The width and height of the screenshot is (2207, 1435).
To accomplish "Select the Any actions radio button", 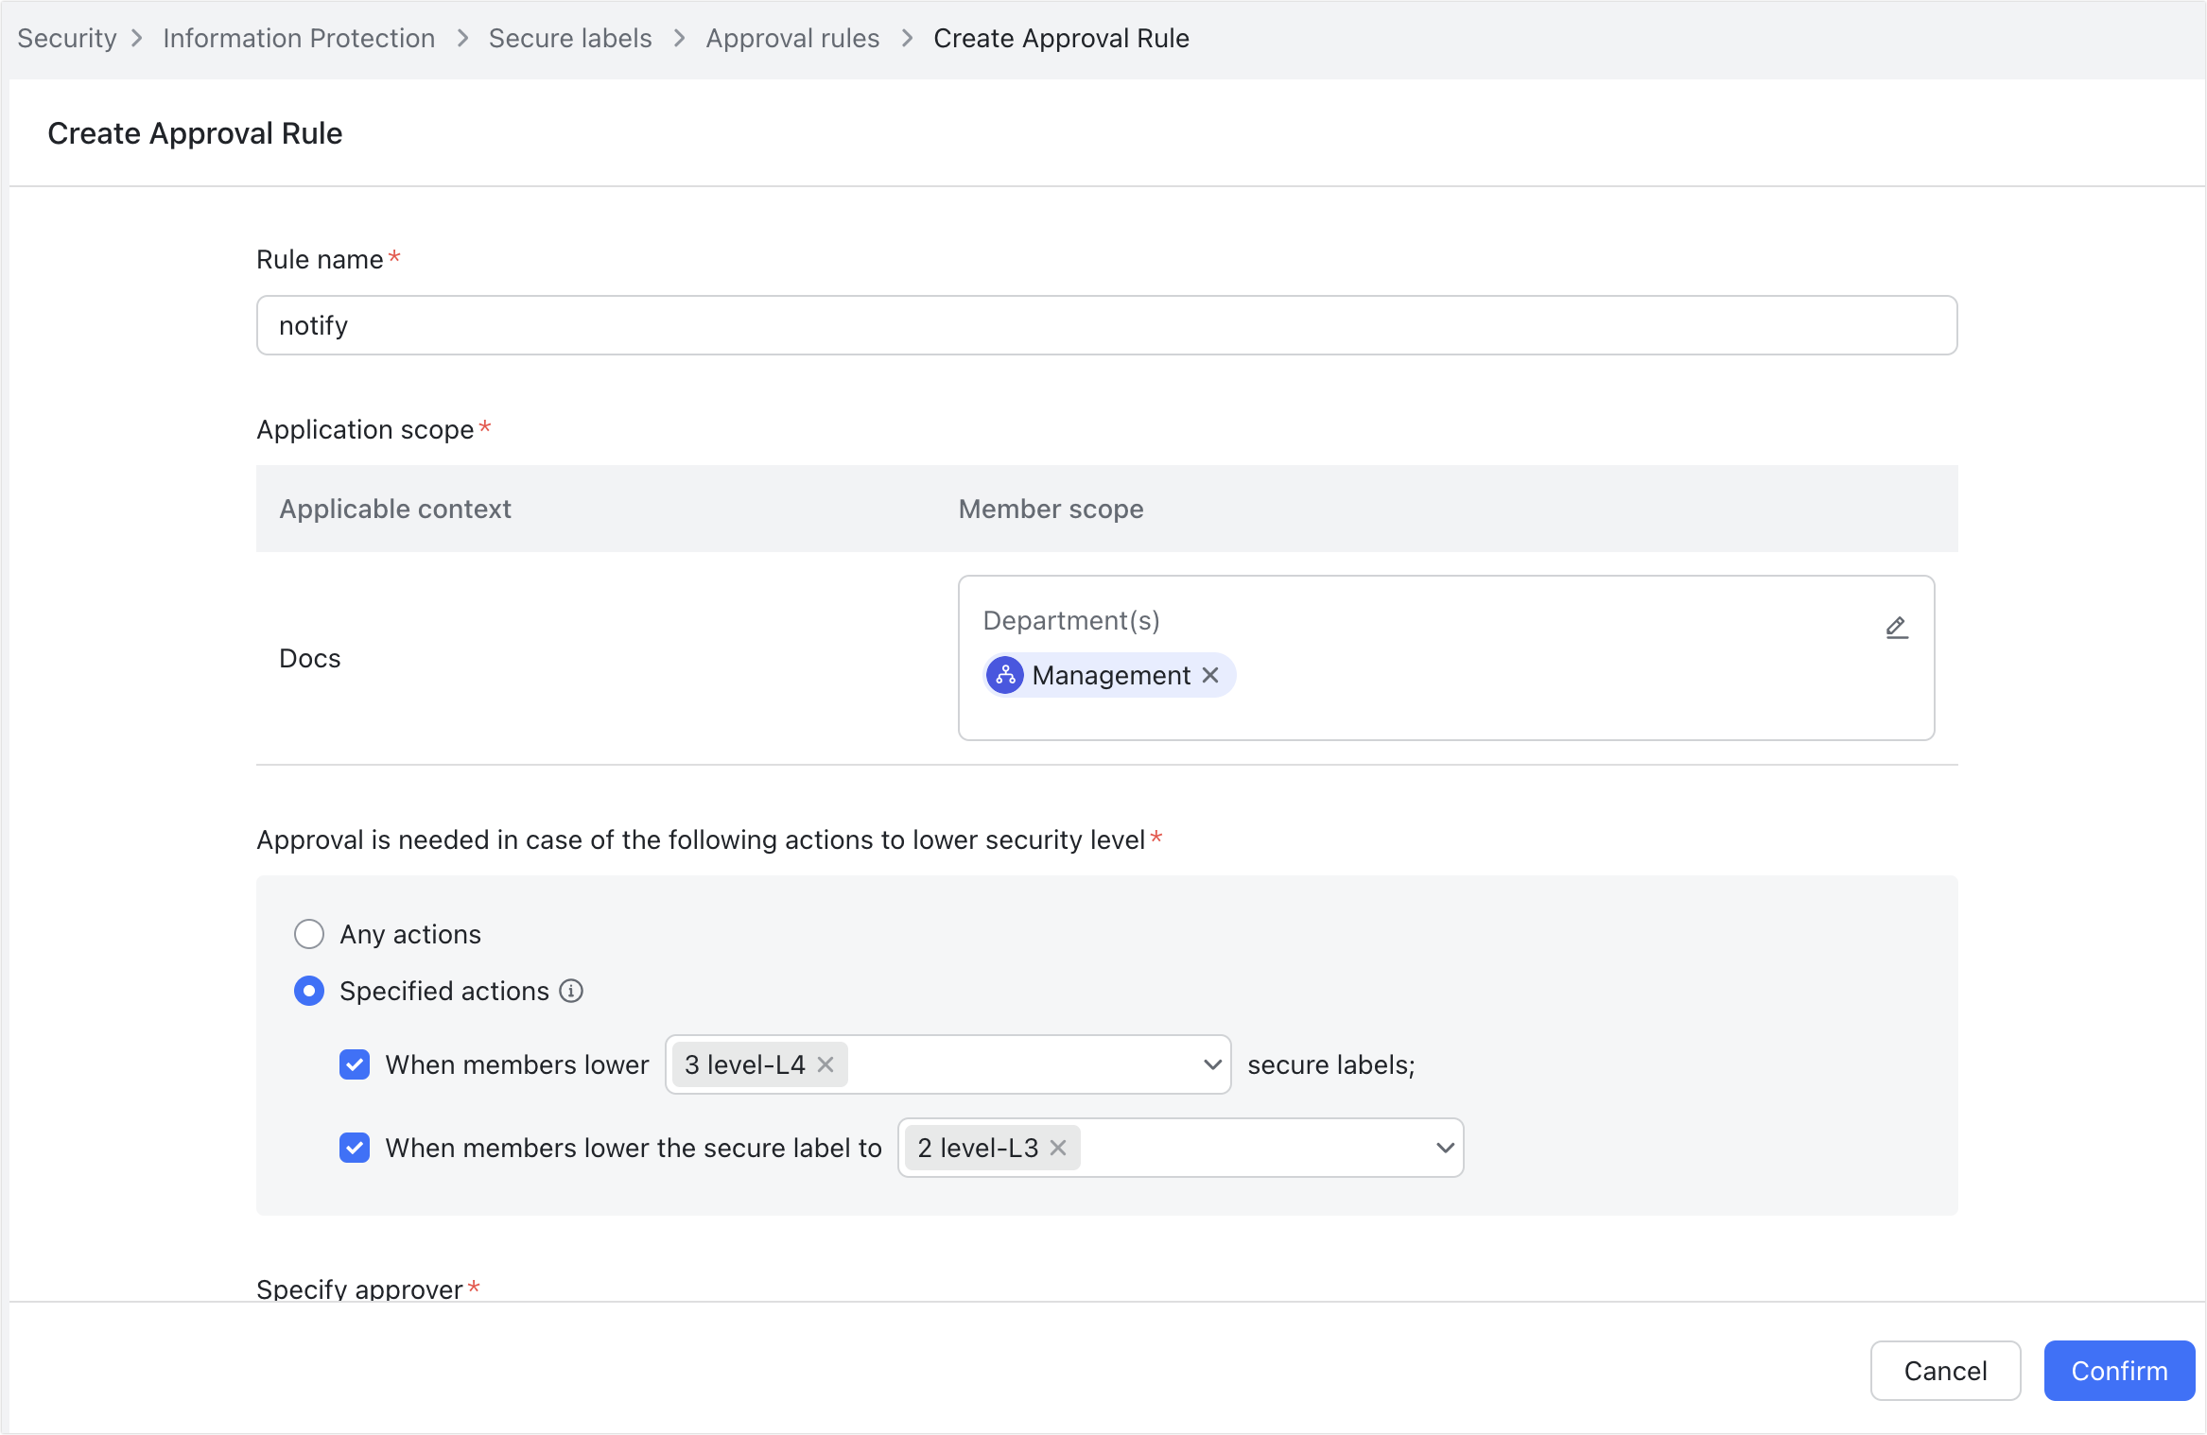I will (308, 934).
